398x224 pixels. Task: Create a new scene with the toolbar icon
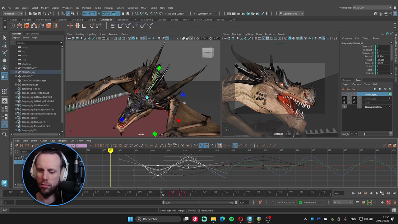coord(30,13)
